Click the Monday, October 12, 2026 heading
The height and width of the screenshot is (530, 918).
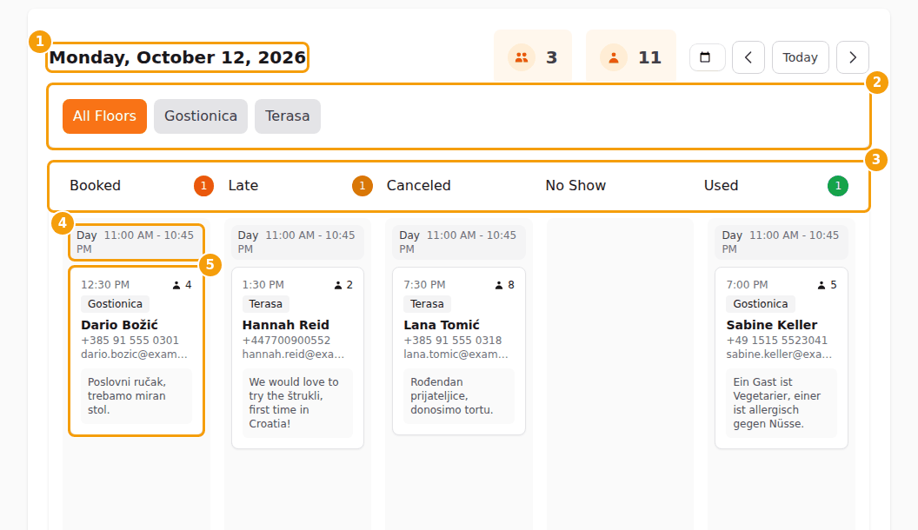(177, 57)
